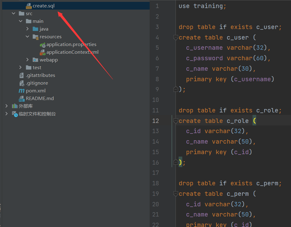Select .gitignore in project tree

click(x=37, y=83)
